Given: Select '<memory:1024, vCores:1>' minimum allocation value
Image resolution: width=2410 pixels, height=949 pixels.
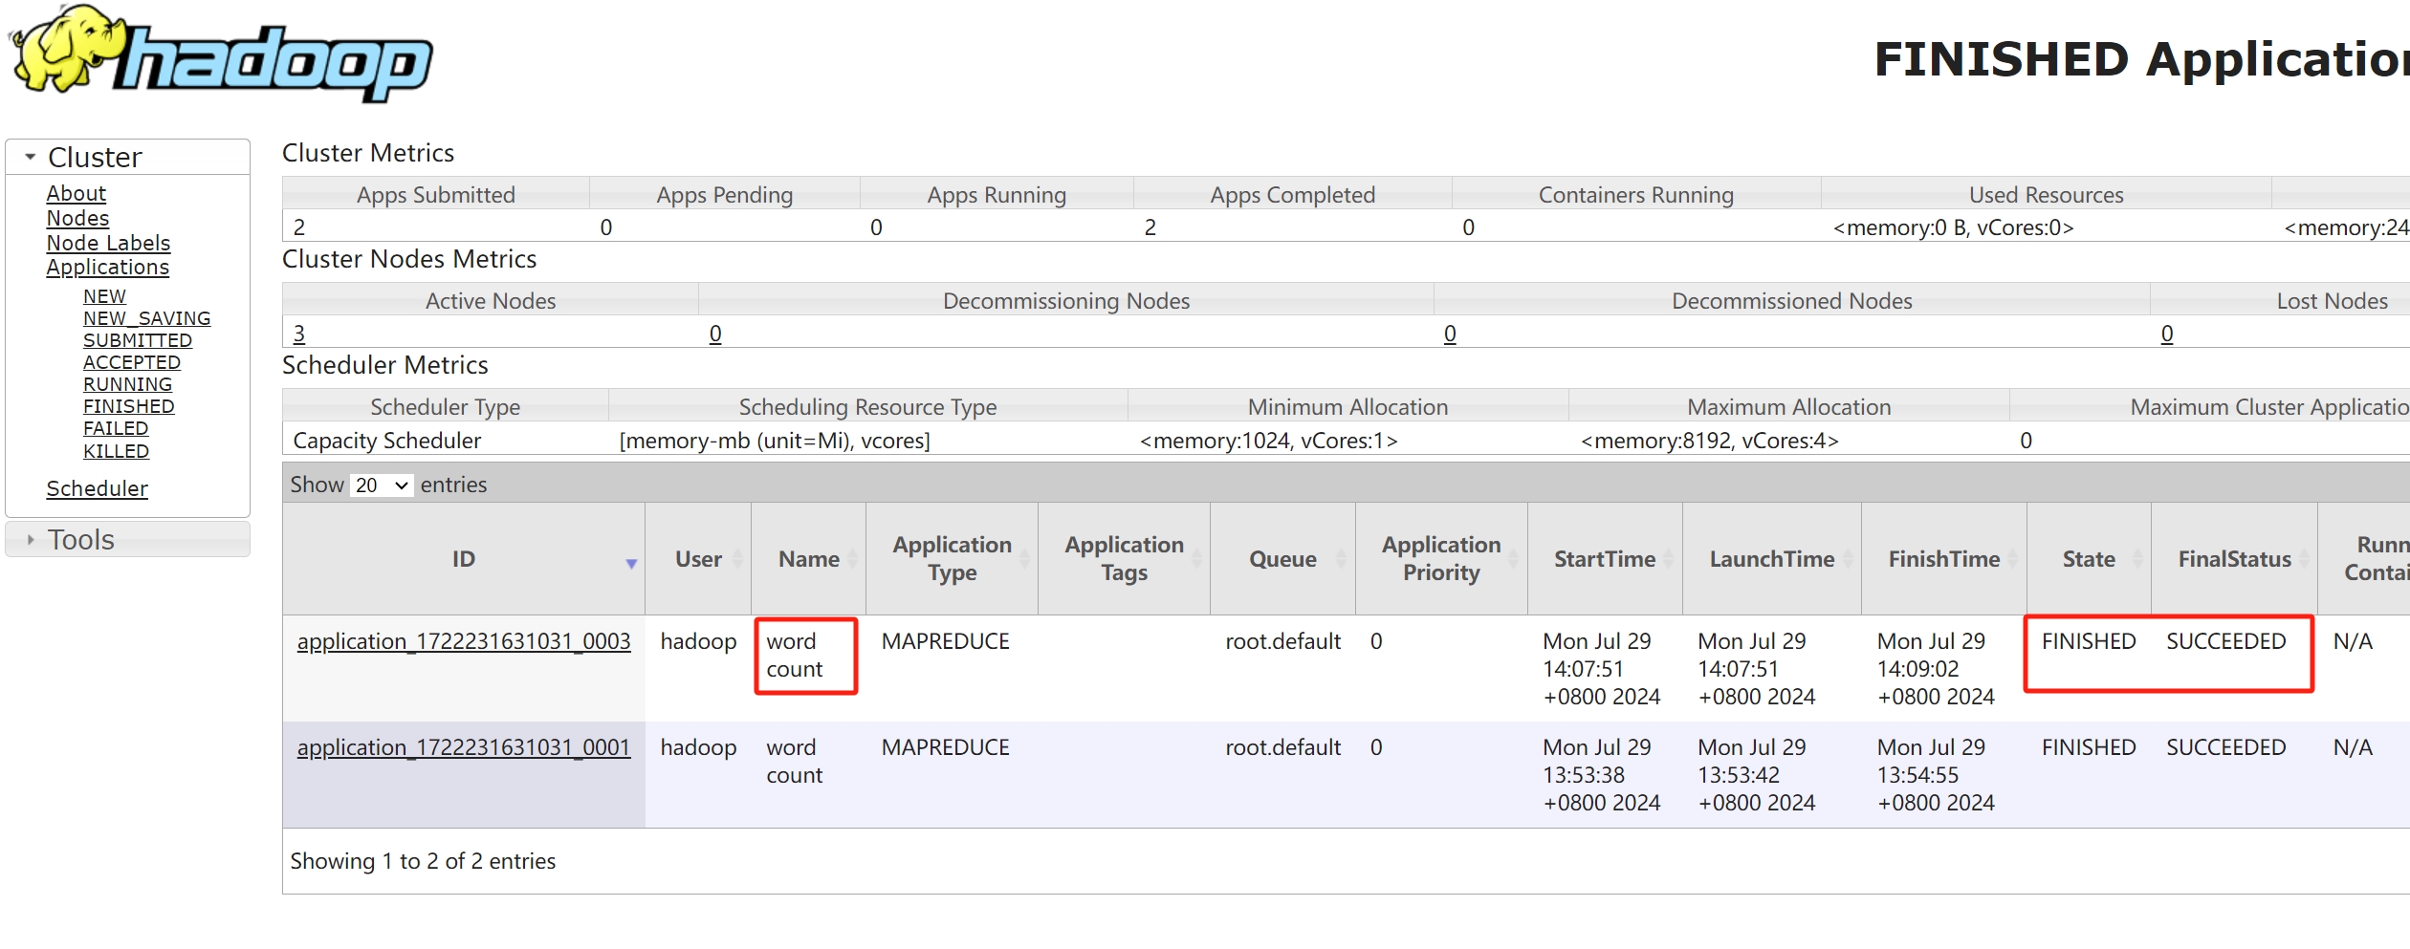Looking at the screenshot, I should click(1269, 441).
